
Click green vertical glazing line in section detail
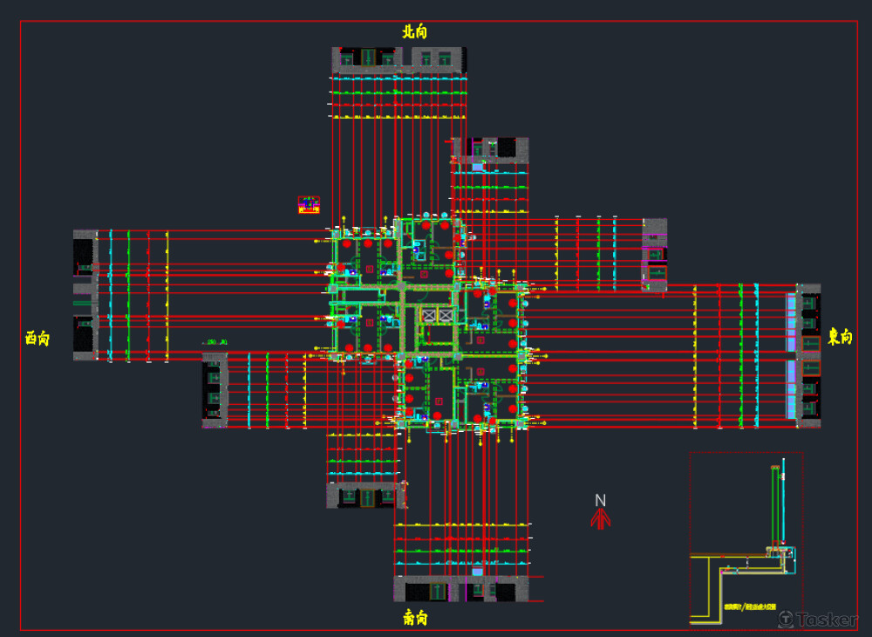click(773, 506)
